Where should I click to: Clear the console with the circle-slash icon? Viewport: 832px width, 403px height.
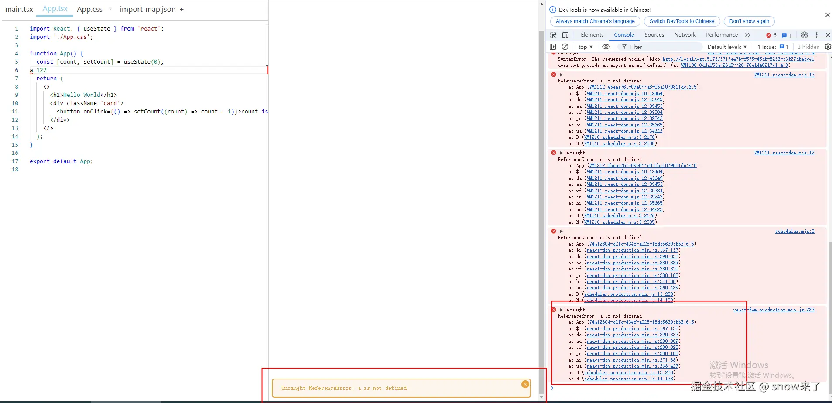pos(565,47)
